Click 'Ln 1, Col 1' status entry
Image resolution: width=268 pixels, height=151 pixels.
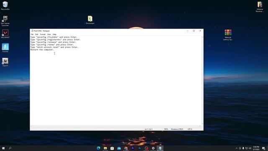coord(149,129)
